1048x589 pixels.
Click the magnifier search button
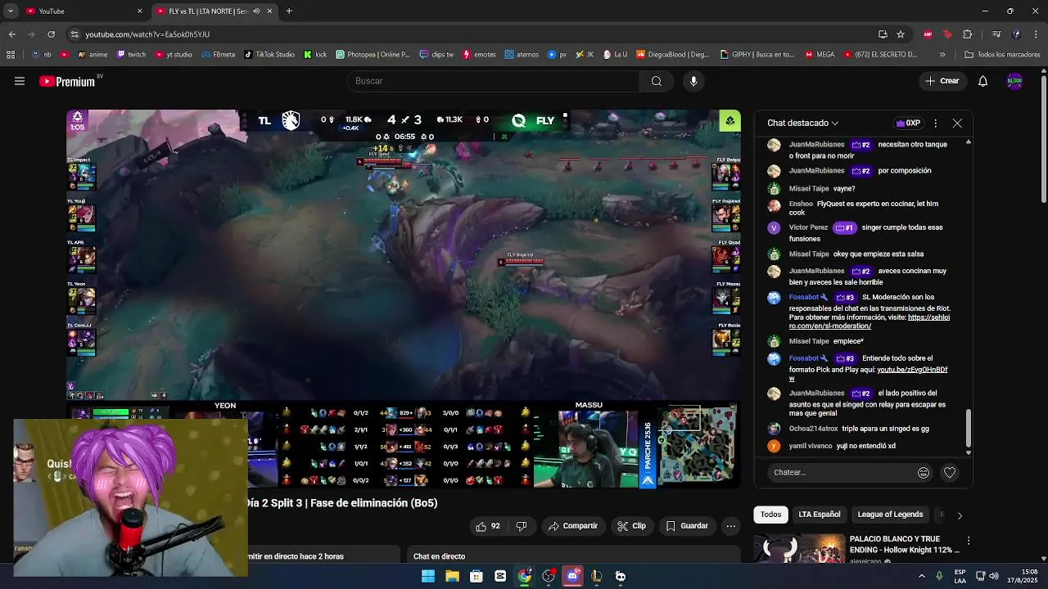click(x=656, y=81)
